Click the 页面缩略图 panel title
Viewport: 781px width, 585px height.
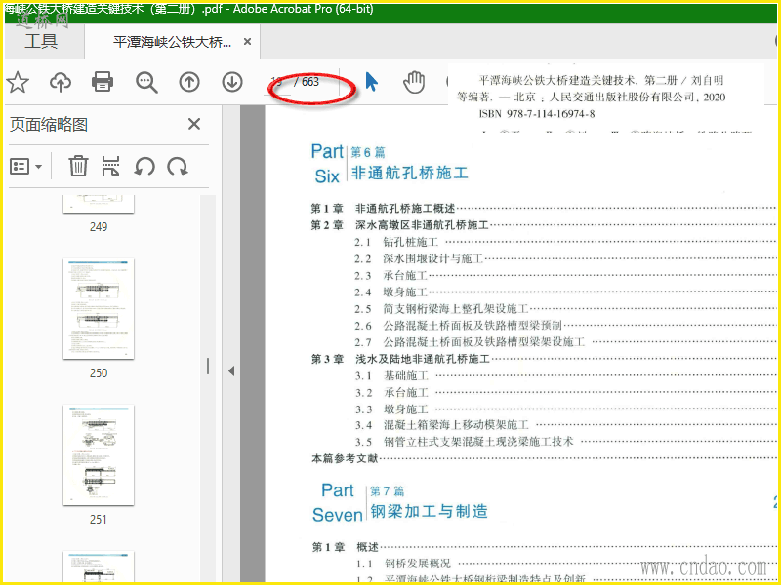pyautogui.click(x=49, y=125)
